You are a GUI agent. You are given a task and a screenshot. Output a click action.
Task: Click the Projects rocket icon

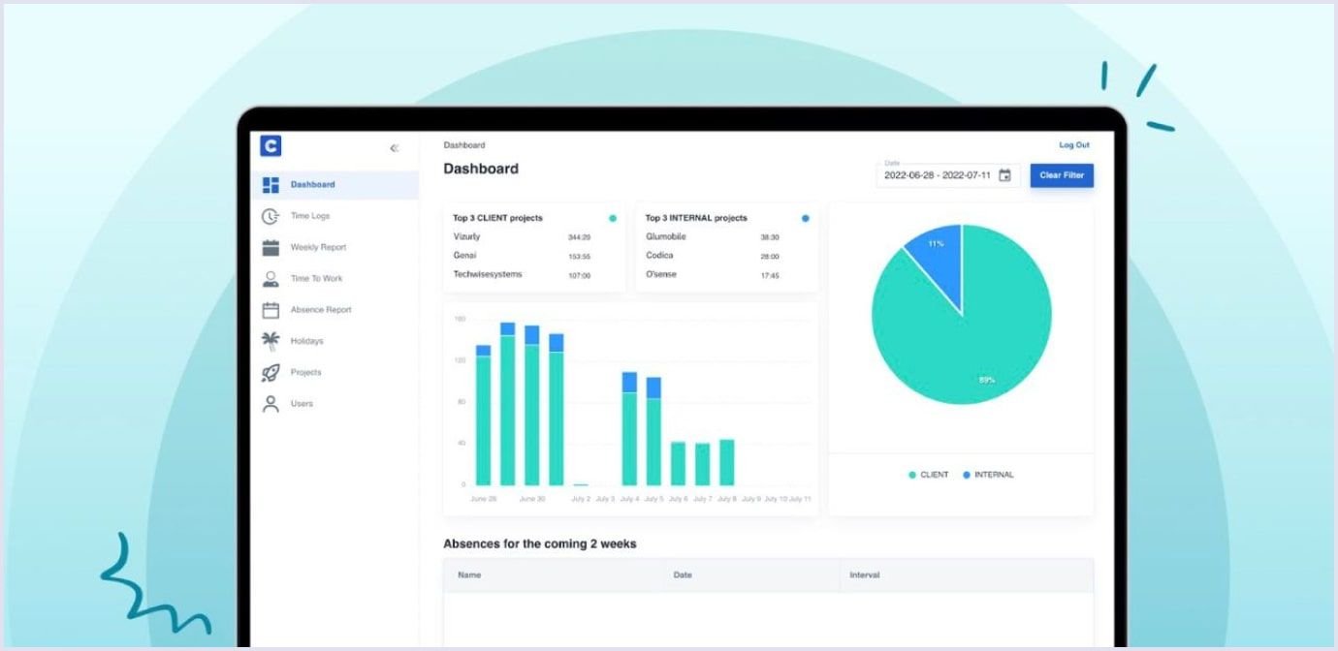(271, 372)
